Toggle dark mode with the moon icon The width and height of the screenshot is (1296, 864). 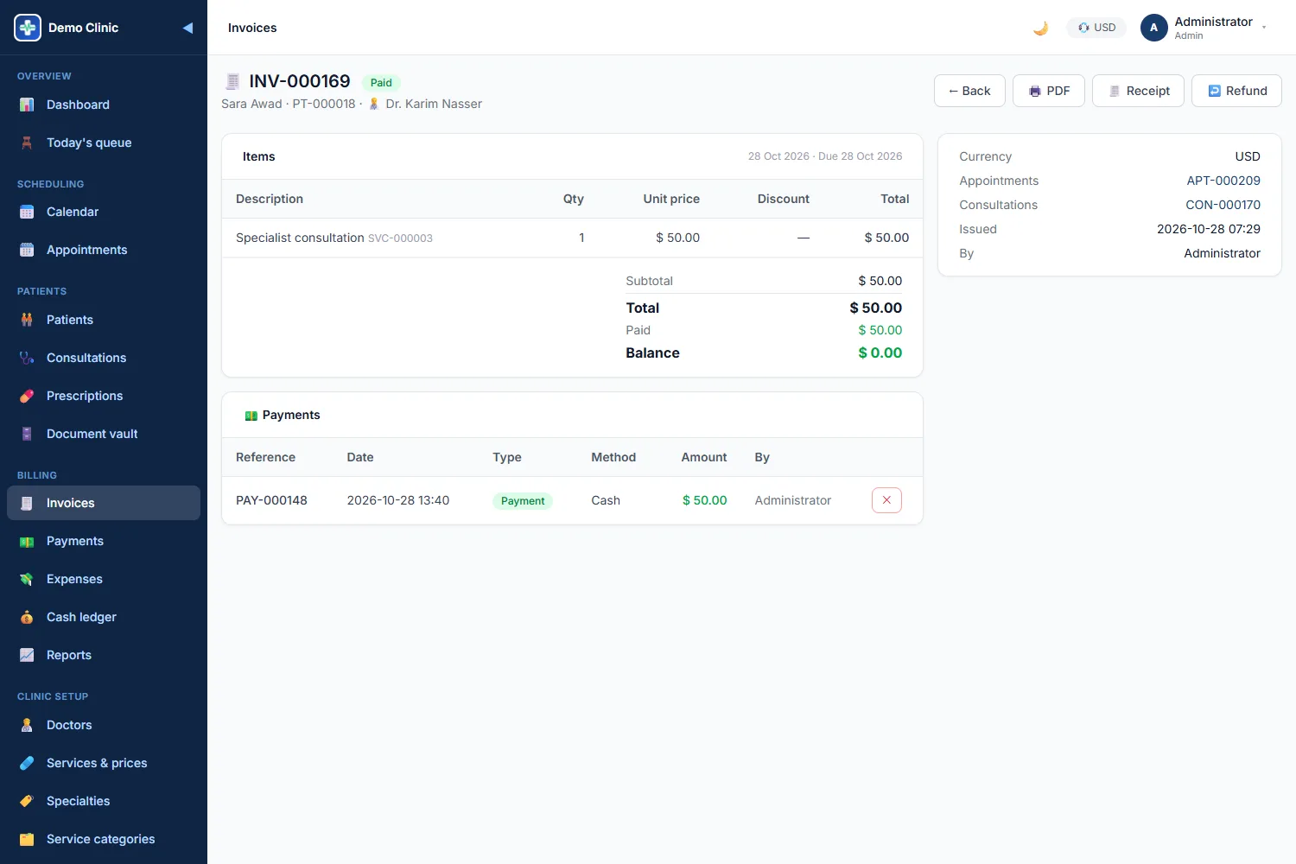(x=1040, y=28)
